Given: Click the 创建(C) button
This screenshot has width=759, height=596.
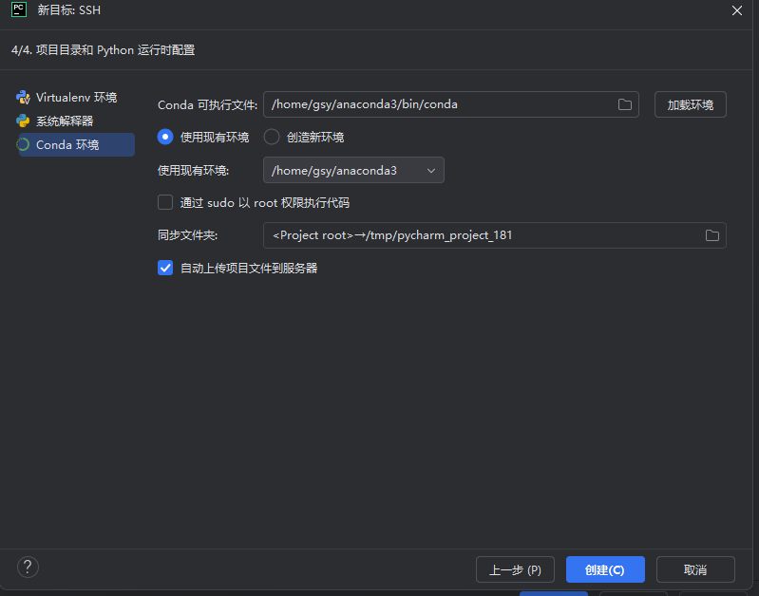Looking at the screenshot, I should tap(605, 569).
